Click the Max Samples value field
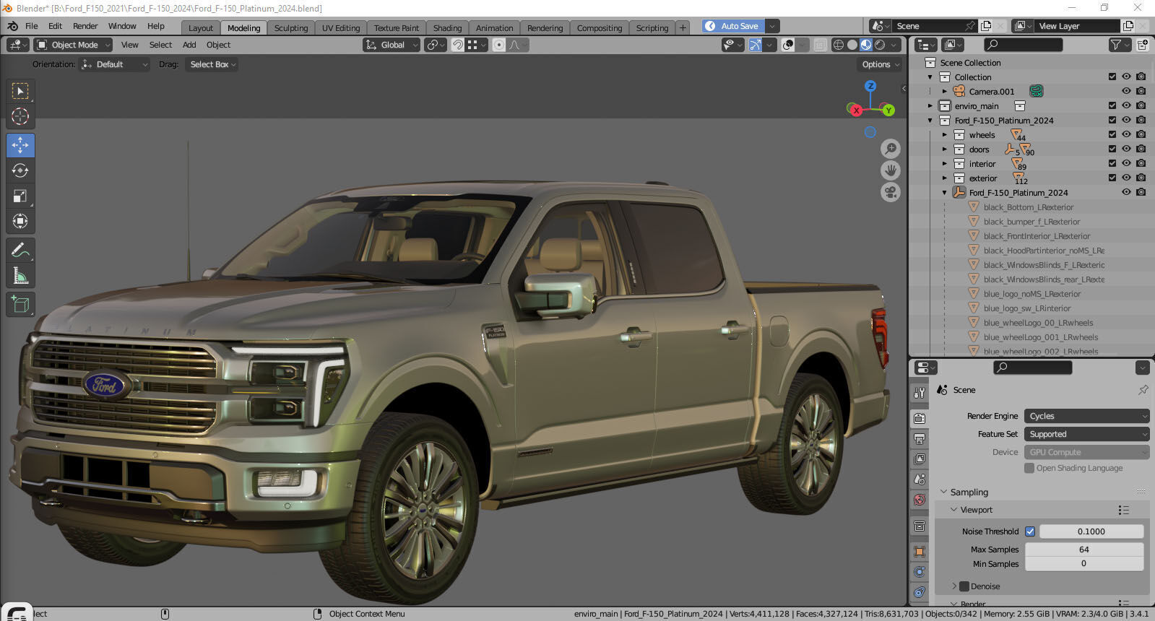This screenshot has height=621, width=1155. click(1084, 550)
